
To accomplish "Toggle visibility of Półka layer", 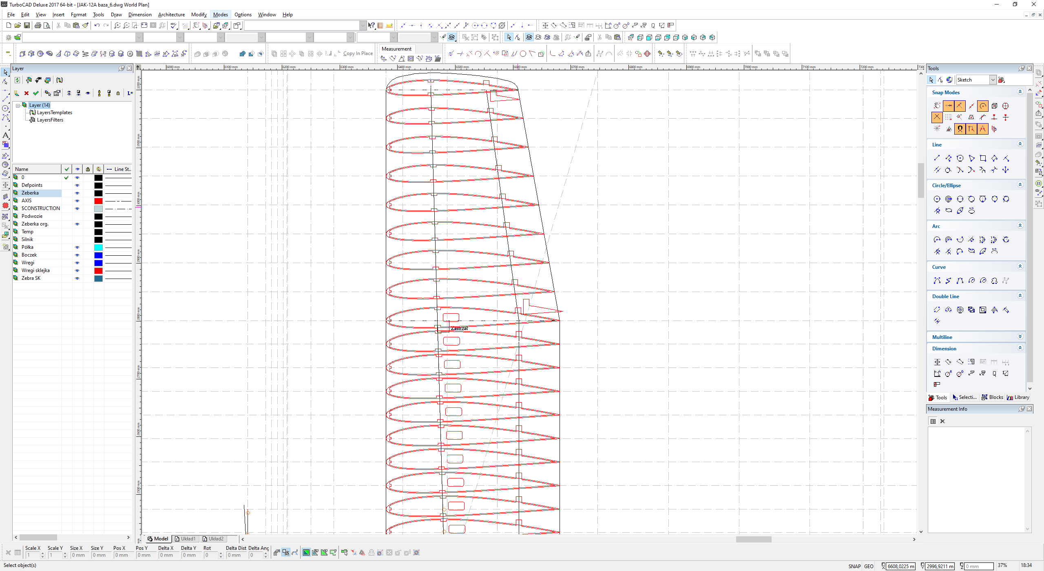I will click(77, 247).
